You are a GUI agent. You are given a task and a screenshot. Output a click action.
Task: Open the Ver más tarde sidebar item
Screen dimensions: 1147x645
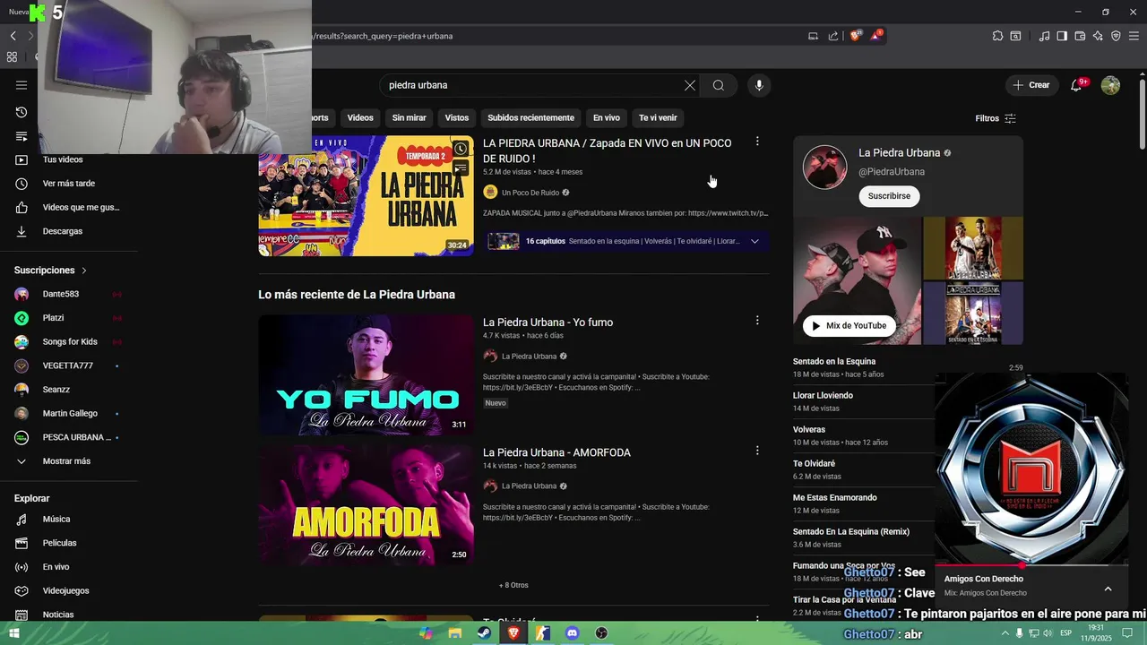click(68, 184)
